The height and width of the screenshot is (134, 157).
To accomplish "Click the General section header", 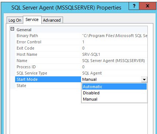I will [24, 30].
